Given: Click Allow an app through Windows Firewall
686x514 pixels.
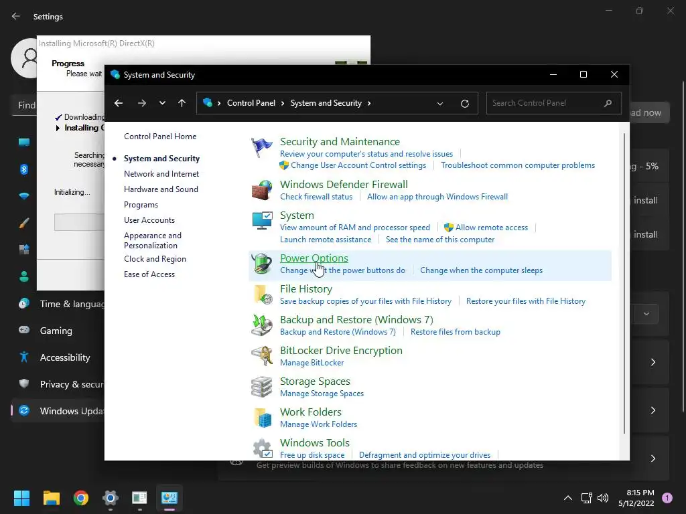Looking at the screenshot, I should [x=437, y=197].
